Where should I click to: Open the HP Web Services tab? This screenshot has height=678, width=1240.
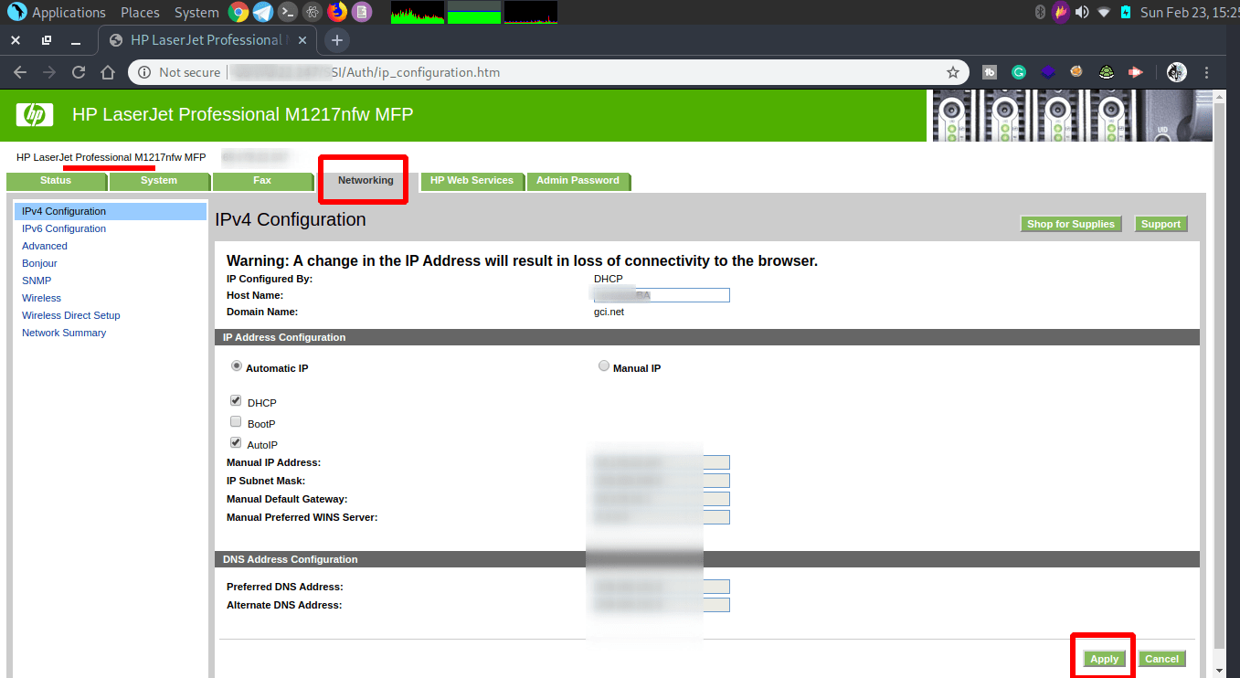click(x=472, y=181)
